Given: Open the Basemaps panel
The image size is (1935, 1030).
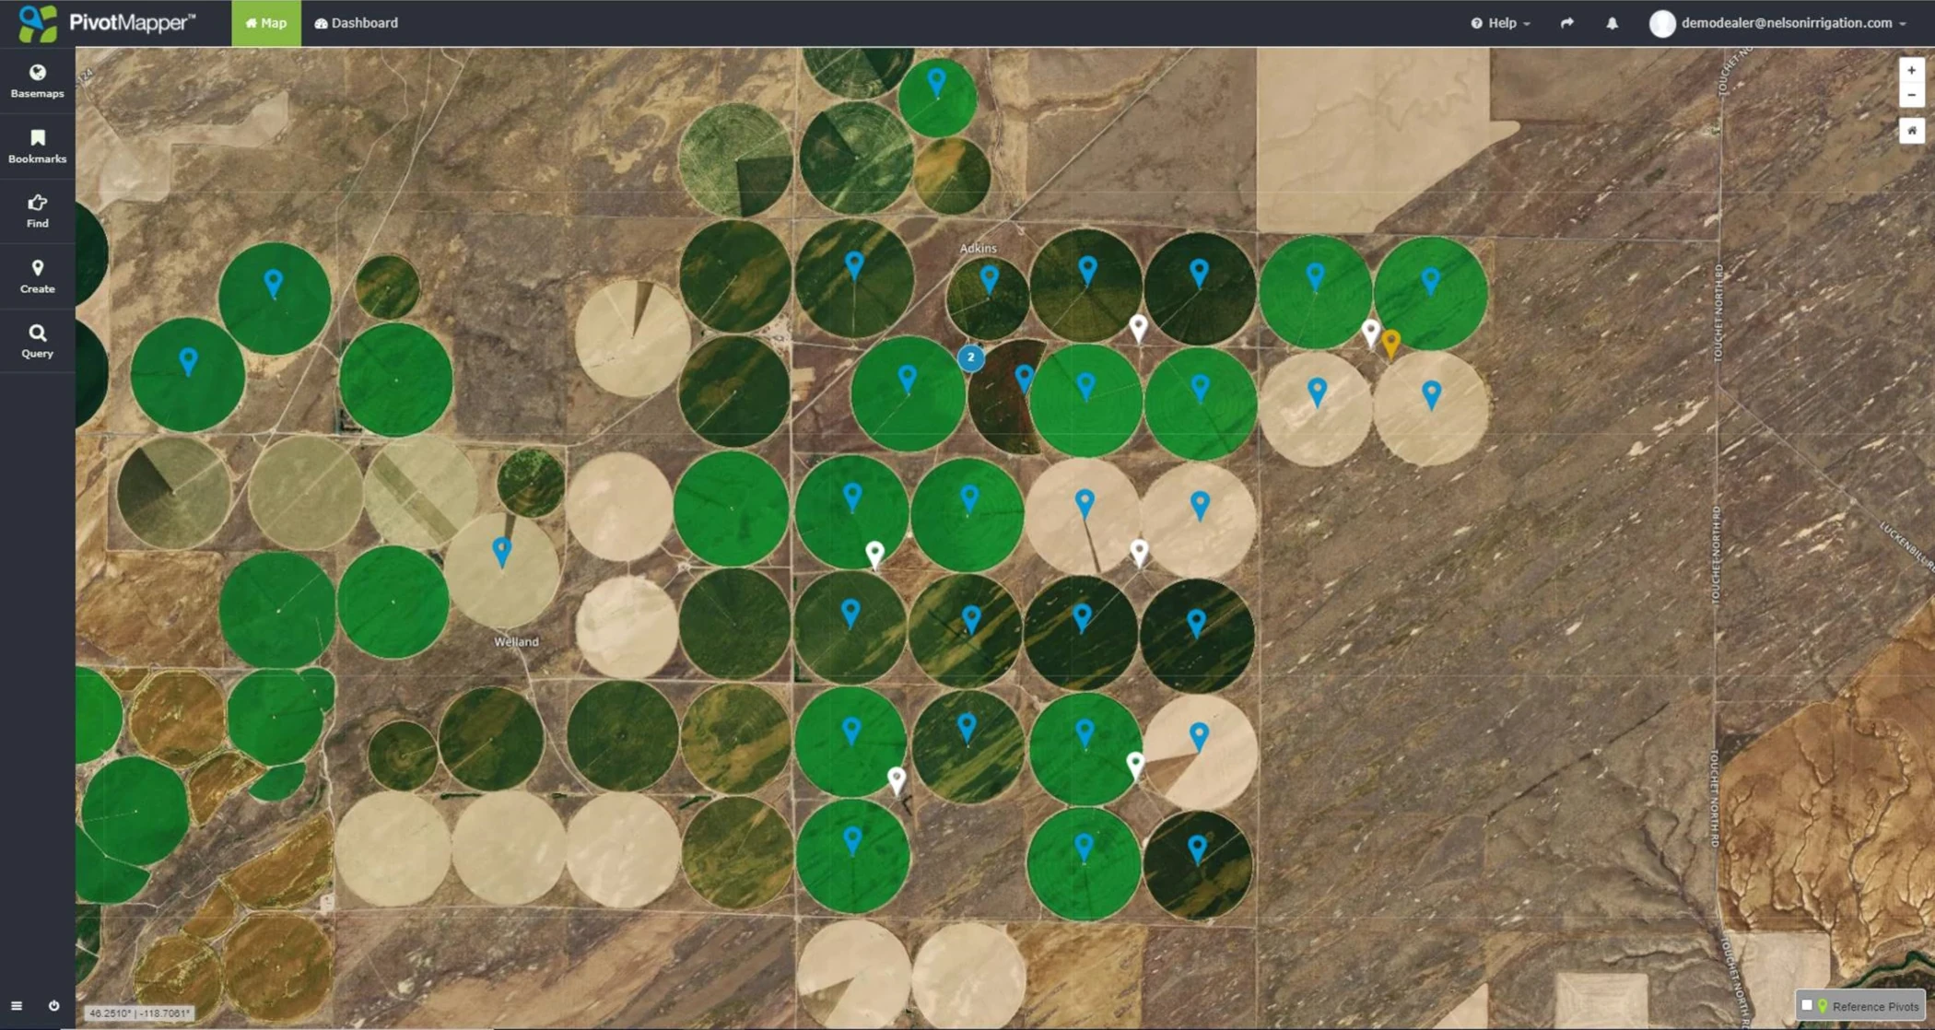Looking at the screenshot, I should 37,80.
